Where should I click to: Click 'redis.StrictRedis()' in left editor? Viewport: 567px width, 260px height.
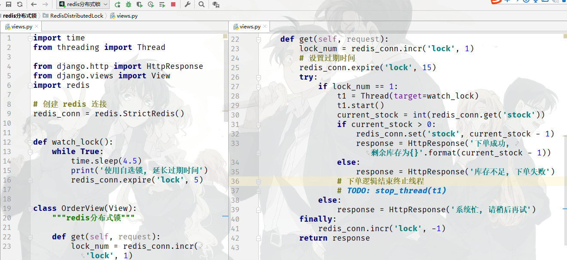[139, 114]
